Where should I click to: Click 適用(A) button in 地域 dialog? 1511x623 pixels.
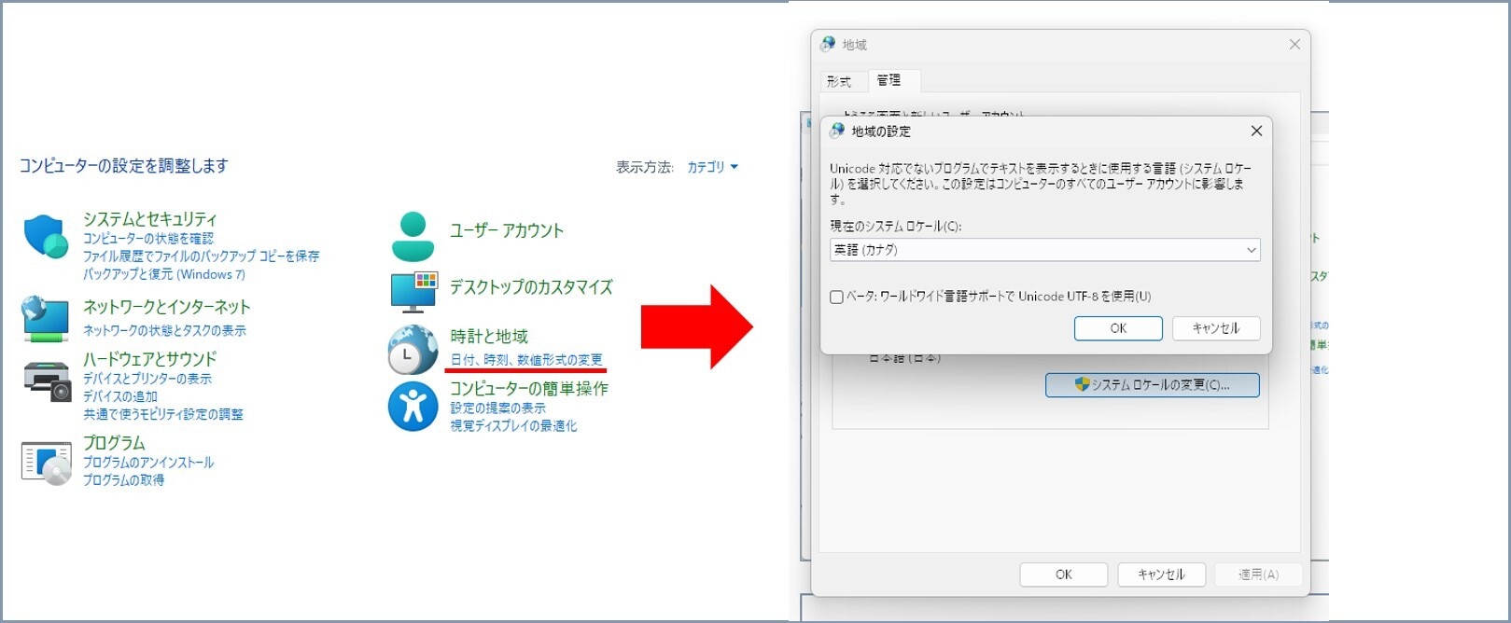(x=1258, y=575)
